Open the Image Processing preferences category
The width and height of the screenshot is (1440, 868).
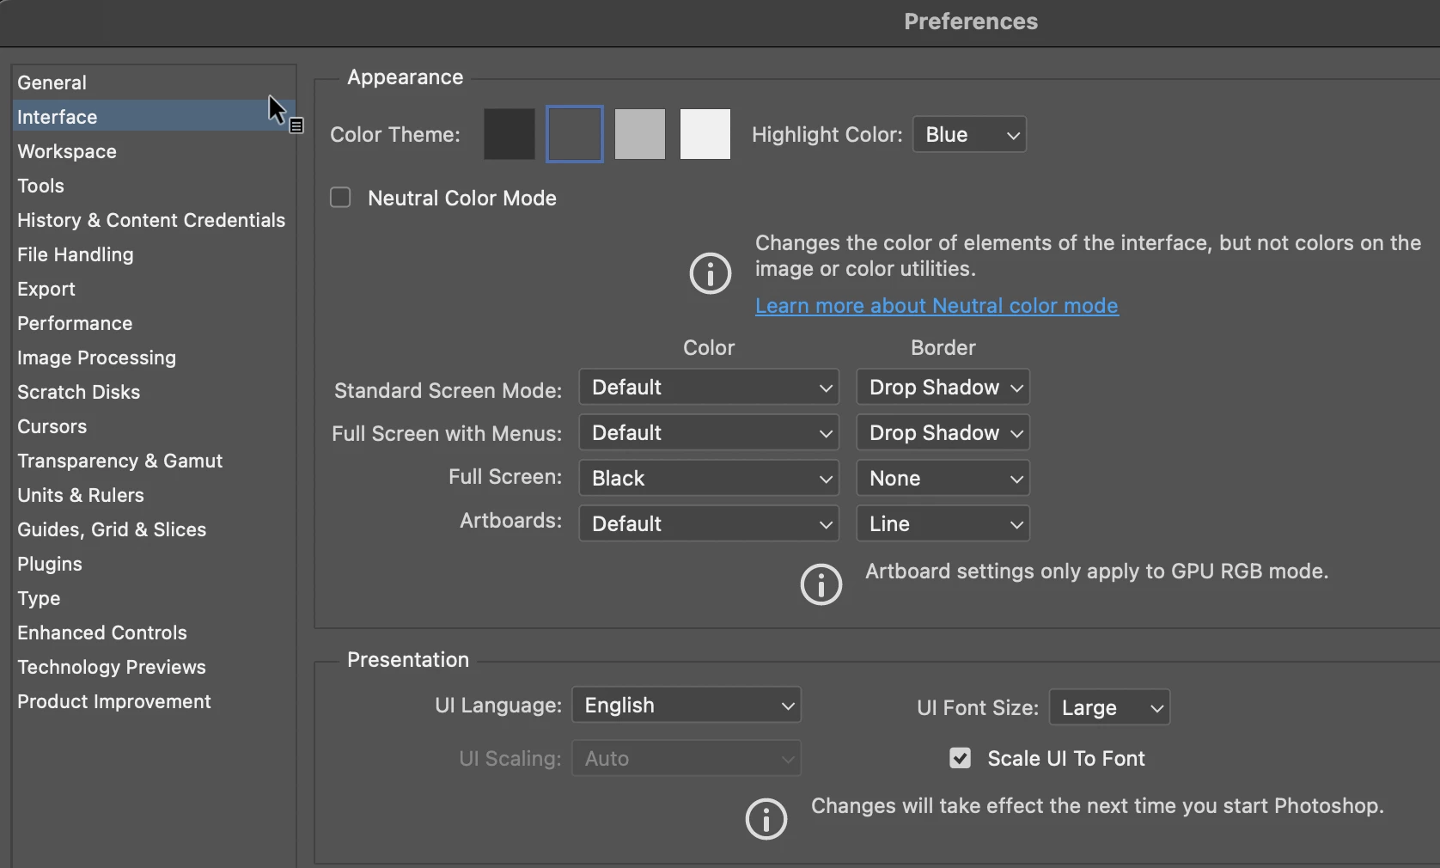pyautogui.click(x=154, y=358)
